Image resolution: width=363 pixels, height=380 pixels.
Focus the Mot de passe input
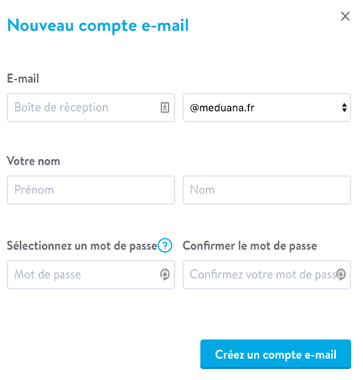(x=91, y=275)
